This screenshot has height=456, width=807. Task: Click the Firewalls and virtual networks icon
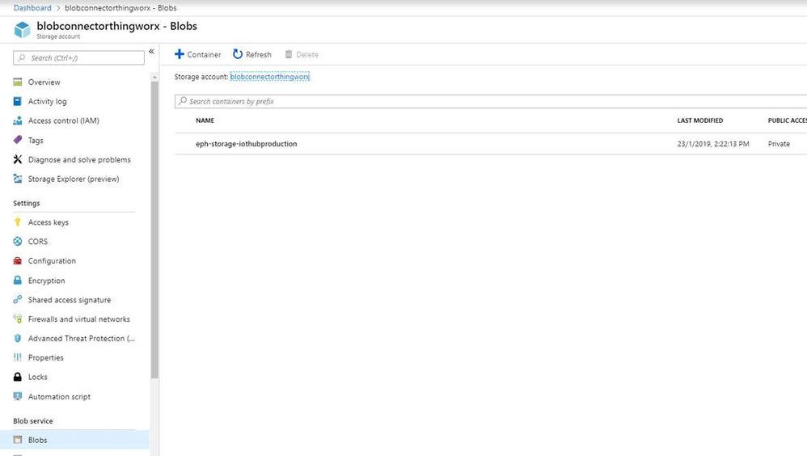click(18, 319)
